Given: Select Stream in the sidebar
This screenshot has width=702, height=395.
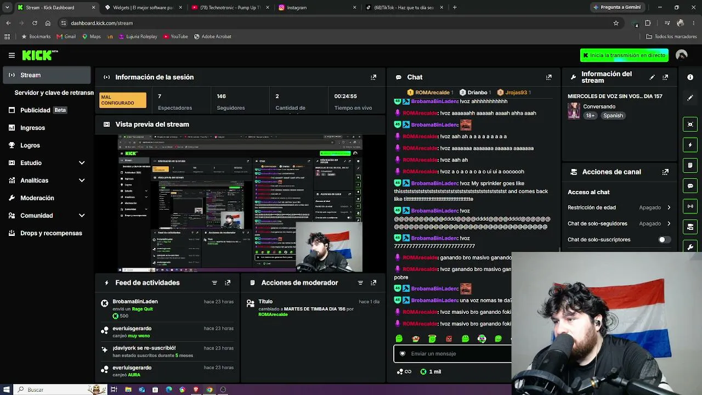Looking at the screenshot, I should click(48, 75).
